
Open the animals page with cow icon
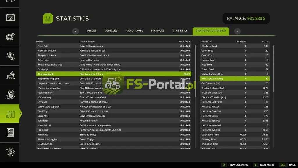click(x=10, y=36)
